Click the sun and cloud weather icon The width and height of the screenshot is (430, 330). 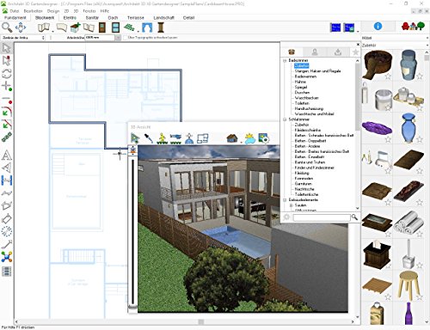click(249, 138)
